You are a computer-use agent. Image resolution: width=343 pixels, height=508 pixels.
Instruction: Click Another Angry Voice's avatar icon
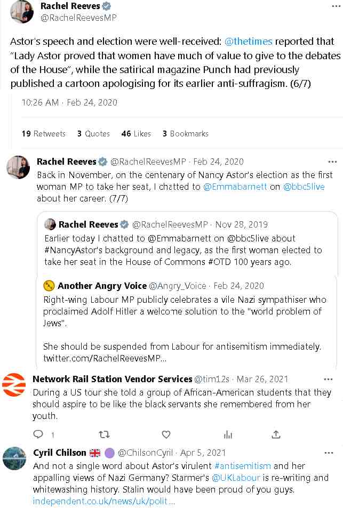49,285
